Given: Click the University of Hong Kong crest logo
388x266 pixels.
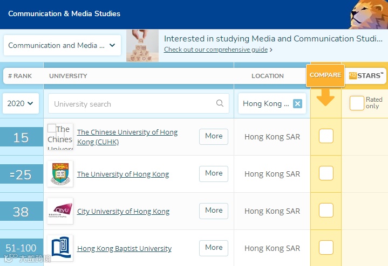Looking at the screenshot, I should pos(60,174).
